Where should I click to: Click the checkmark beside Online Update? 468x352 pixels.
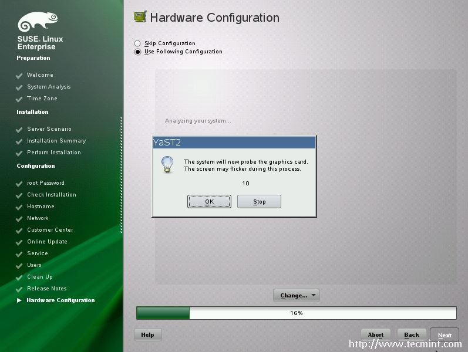click(19, 242)
